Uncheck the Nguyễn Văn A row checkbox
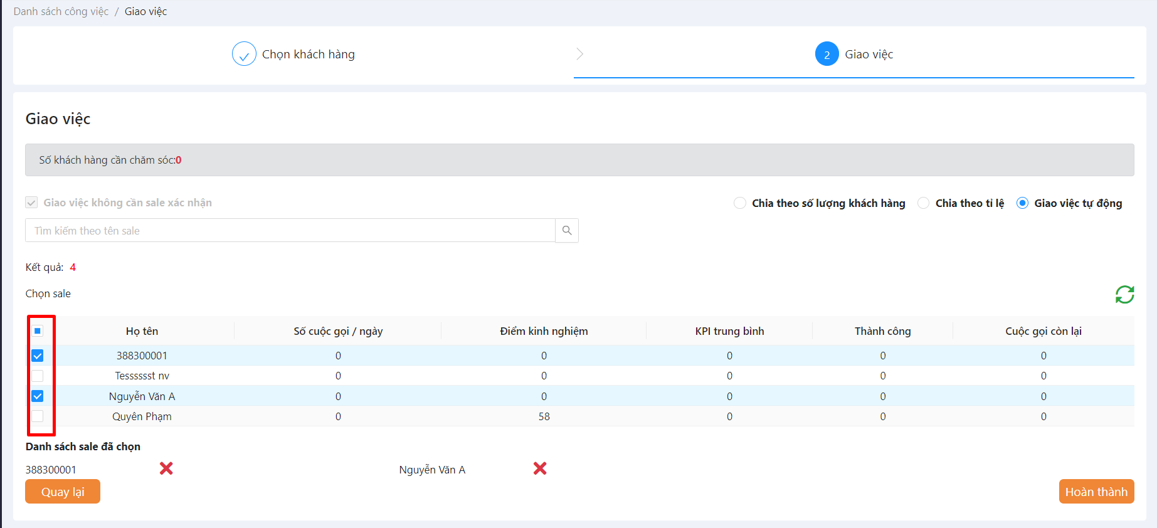This screenshot has width=1157, height=528. point(38,396)
